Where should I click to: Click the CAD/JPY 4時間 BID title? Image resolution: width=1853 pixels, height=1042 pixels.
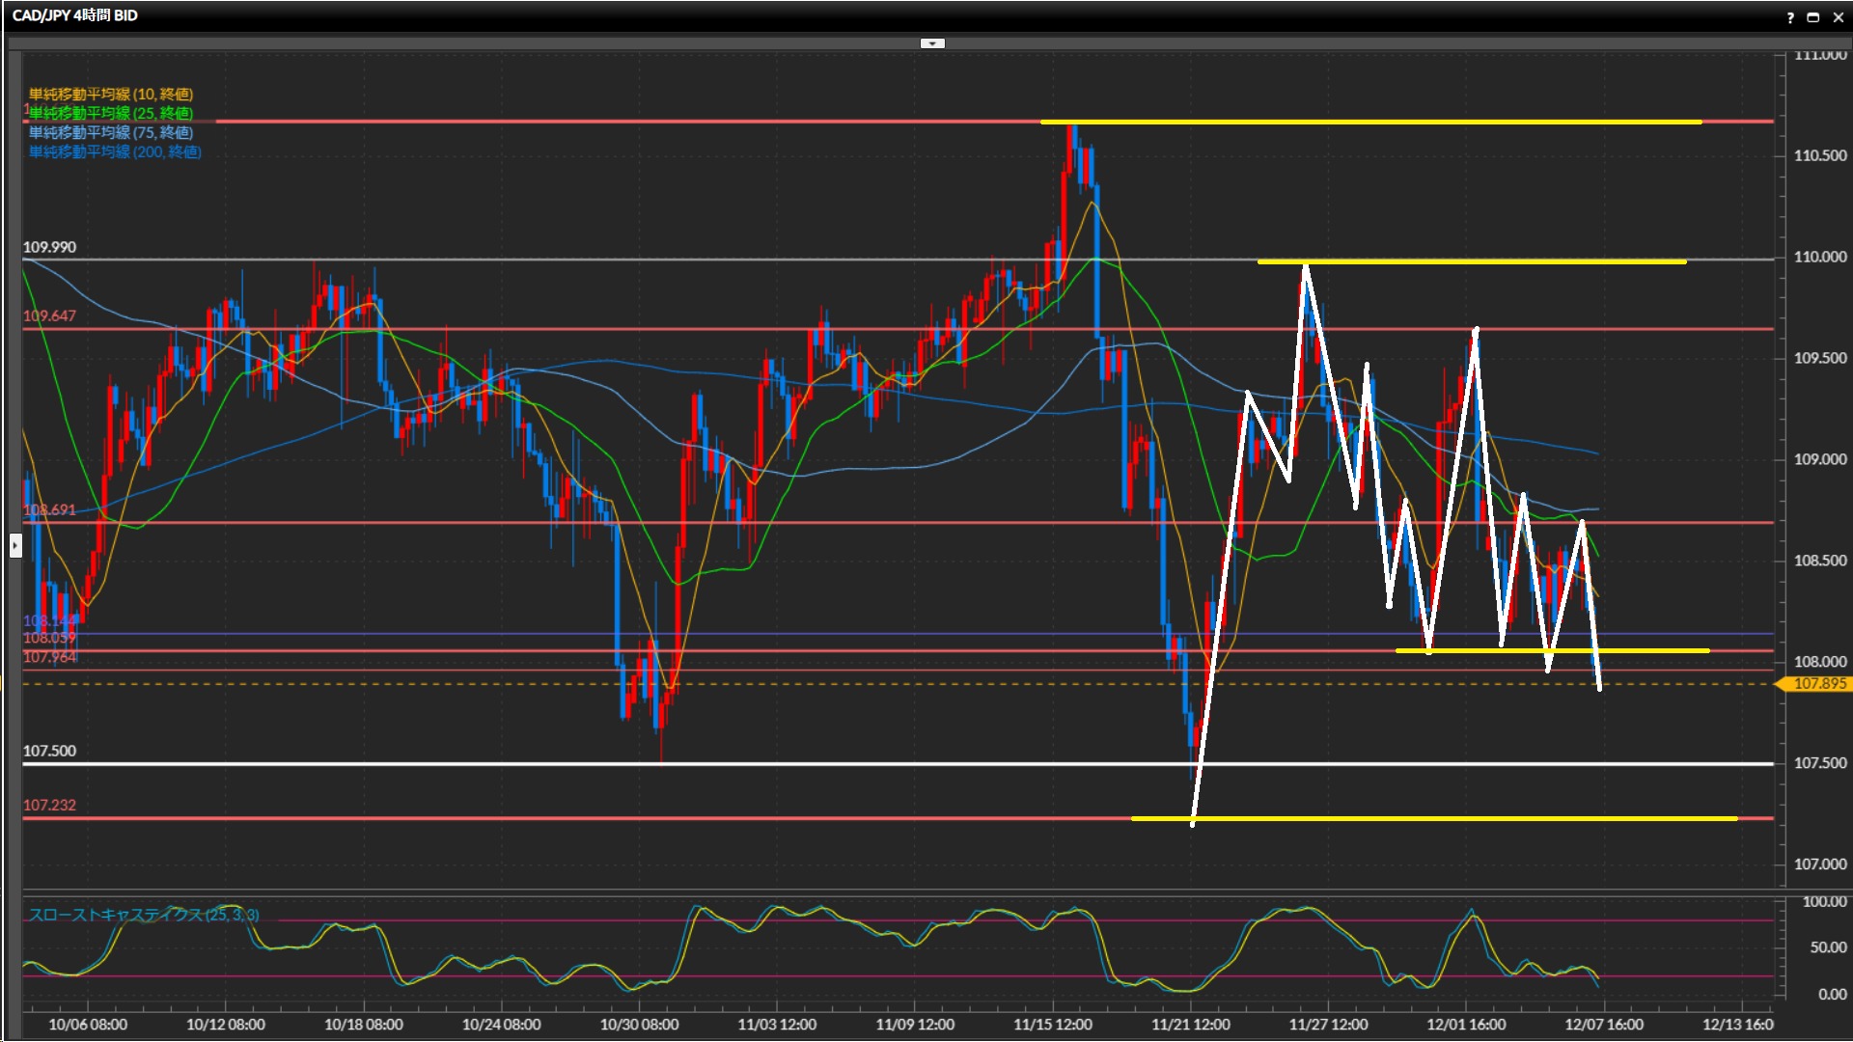[x=75, y=15]
